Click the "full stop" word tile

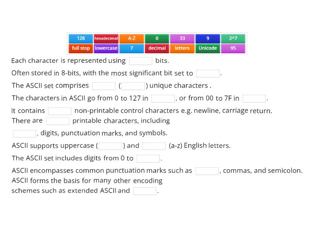80,48
